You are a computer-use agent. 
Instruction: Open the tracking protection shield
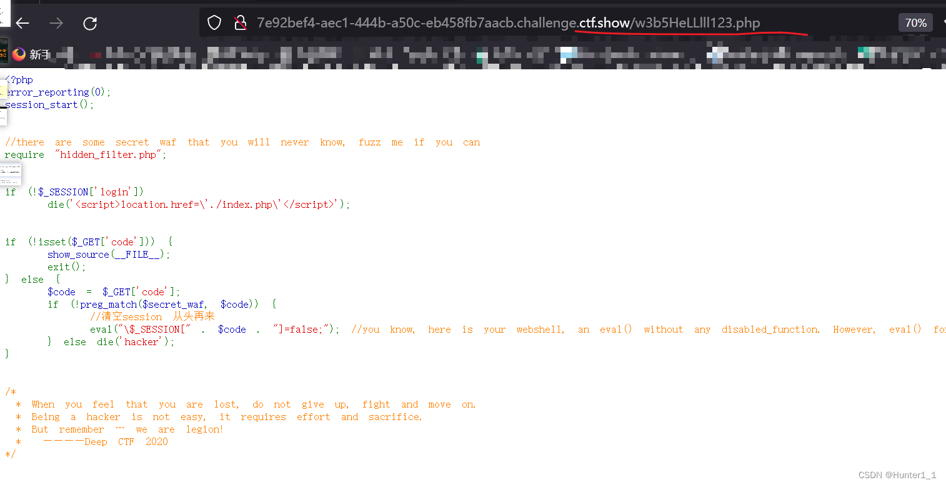[214, 23]
